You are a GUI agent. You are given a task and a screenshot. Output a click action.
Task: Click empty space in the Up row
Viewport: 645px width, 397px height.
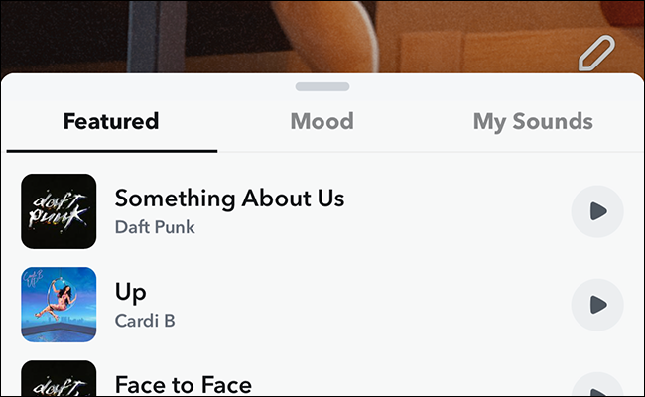(x=397, y=305)
